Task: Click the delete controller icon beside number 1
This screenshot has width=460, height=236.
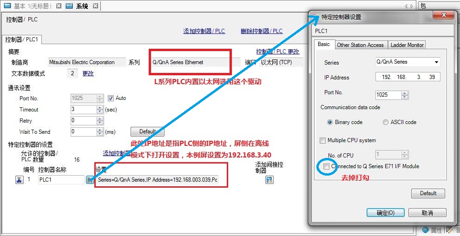Action: (19, 180)
